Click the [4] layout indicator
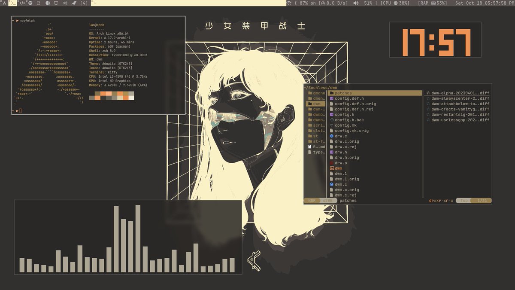Screen dimensions: 515x290 84,3
